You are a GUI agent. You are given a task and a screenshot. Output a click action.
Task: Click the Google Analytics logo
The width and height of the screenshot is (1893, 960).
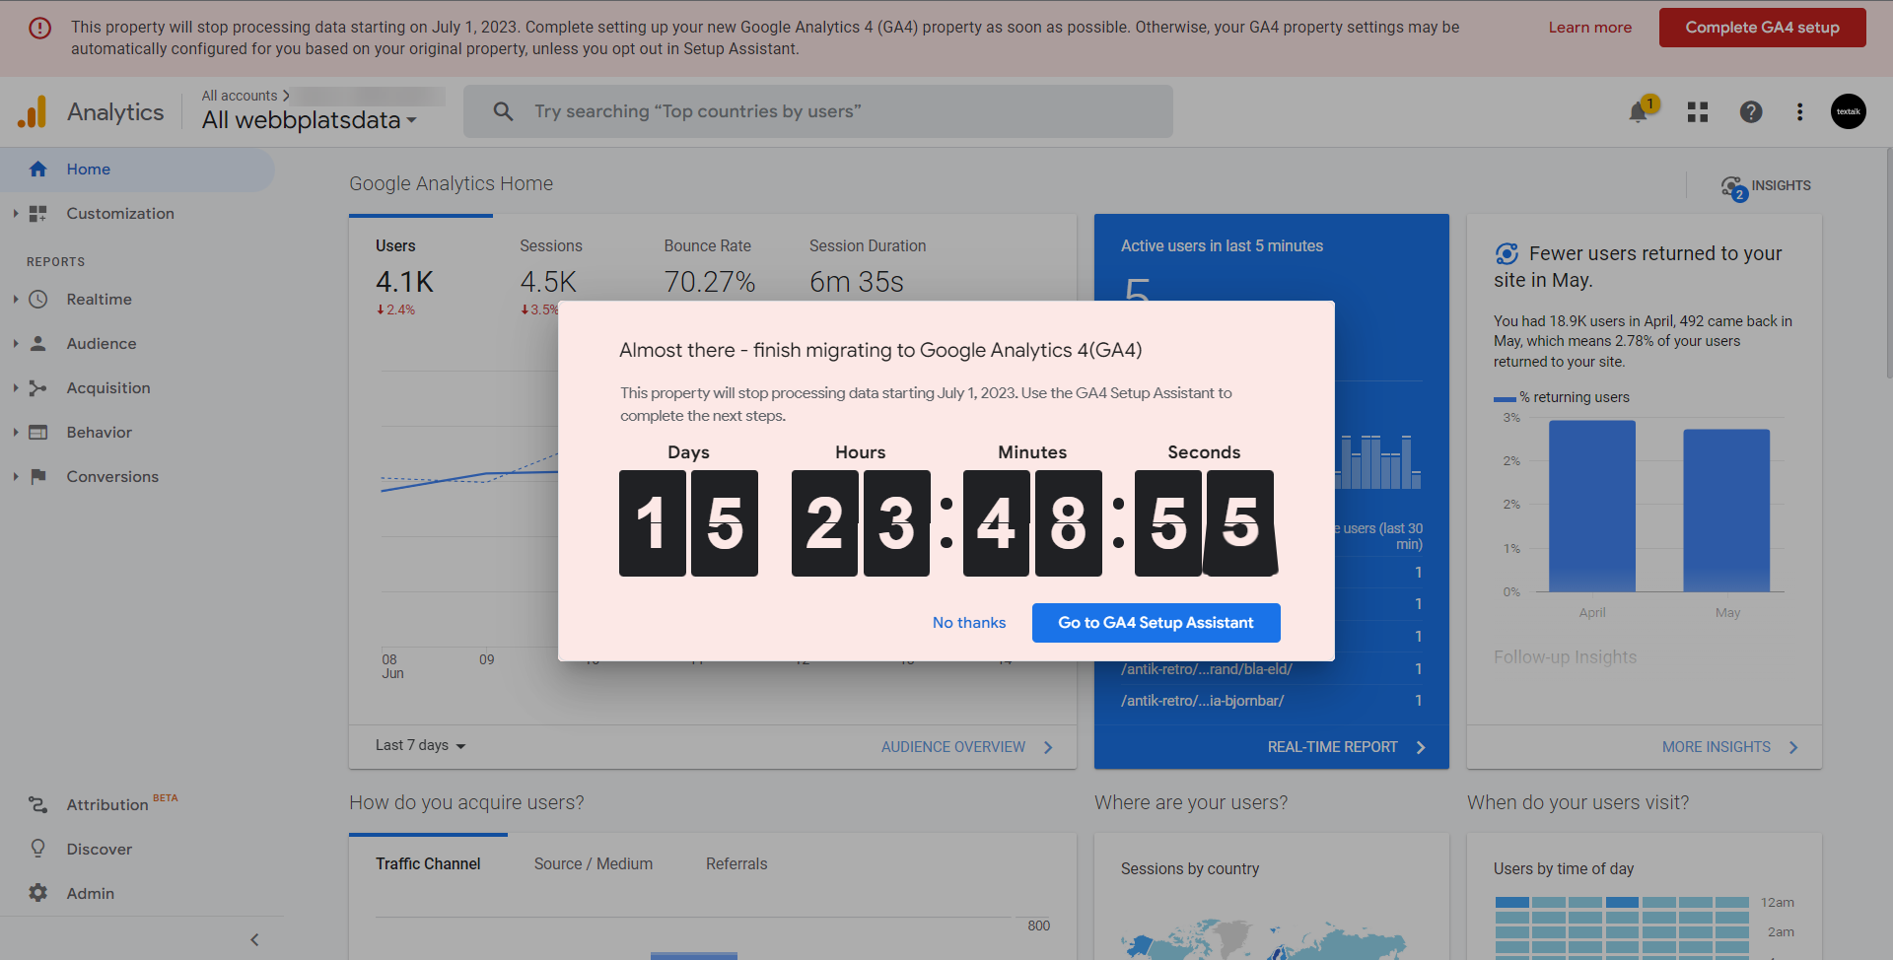[x=33, y=112]
